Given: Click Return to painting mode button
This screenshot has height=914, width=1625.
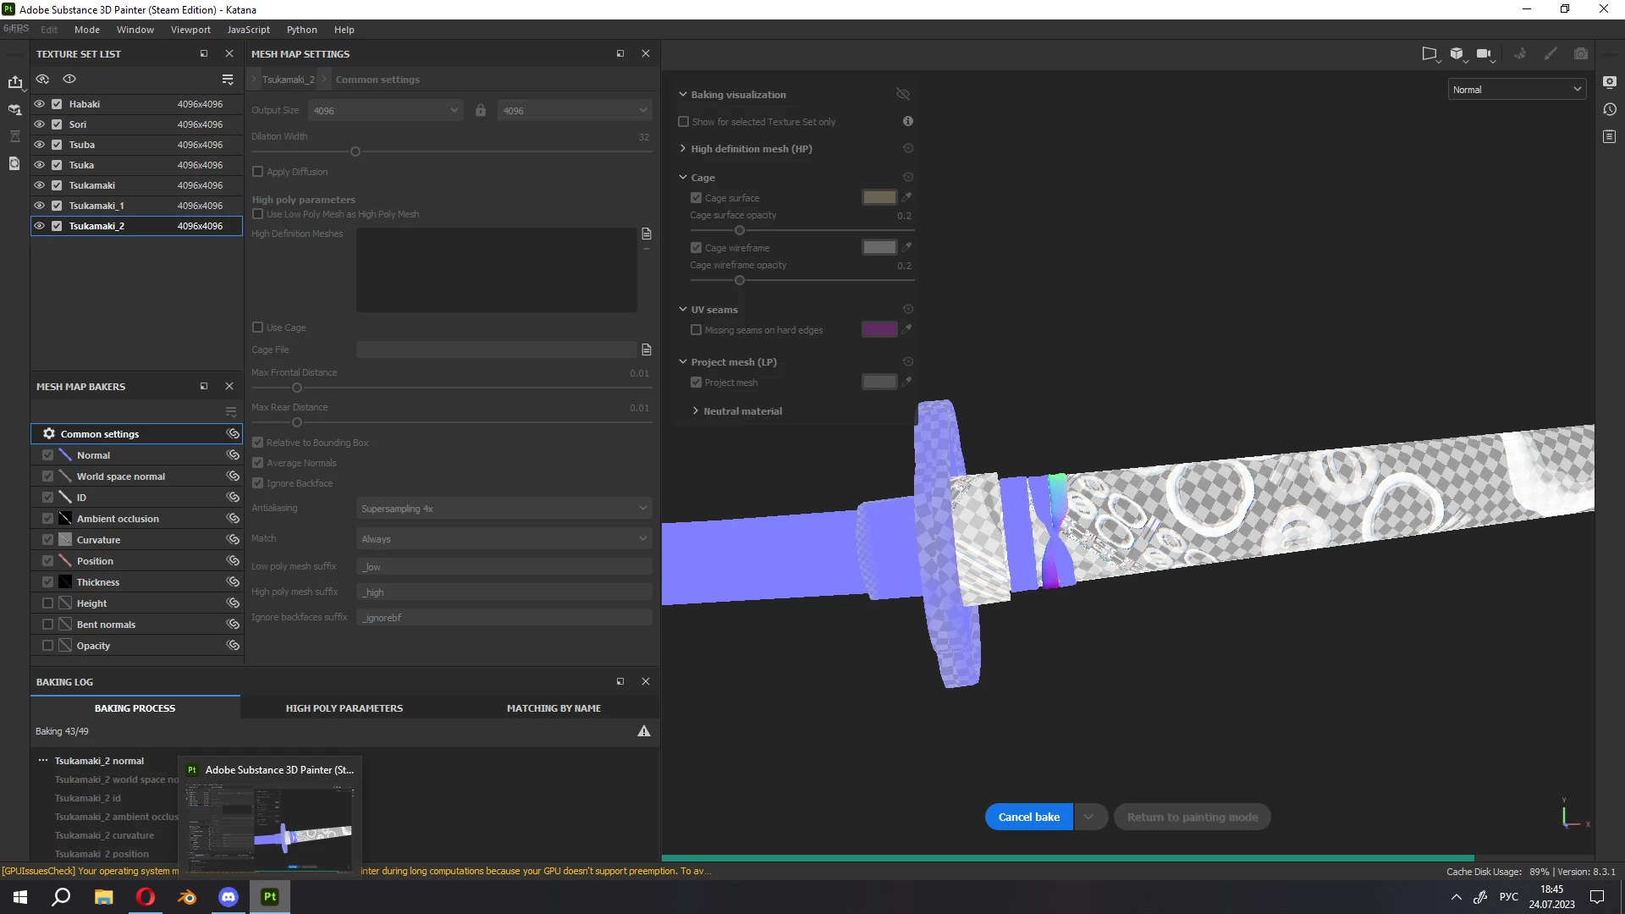Looking at the screenshot, I should point(1192,817).
